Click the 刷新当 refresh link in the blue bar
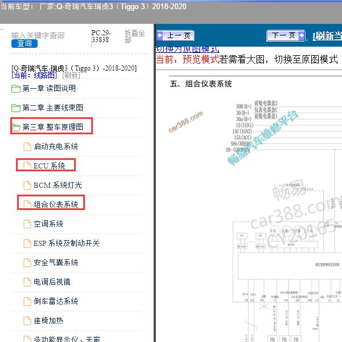This screenshot has height=342, width=342. (327, 36)
